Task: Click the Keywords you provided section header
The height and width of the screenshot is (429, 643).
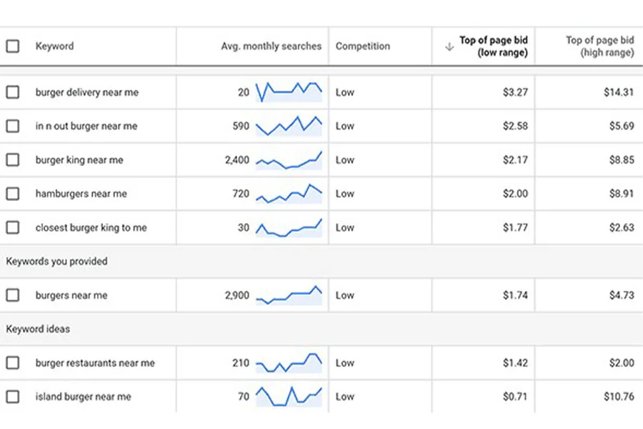Action: click(56, 261)
